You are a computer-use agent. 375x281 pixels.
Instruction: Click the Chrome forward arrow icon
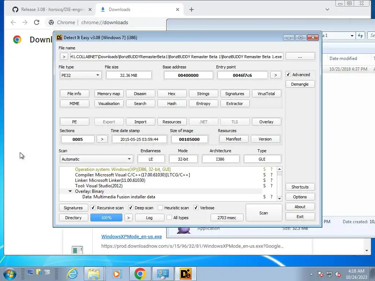(25, 22)
